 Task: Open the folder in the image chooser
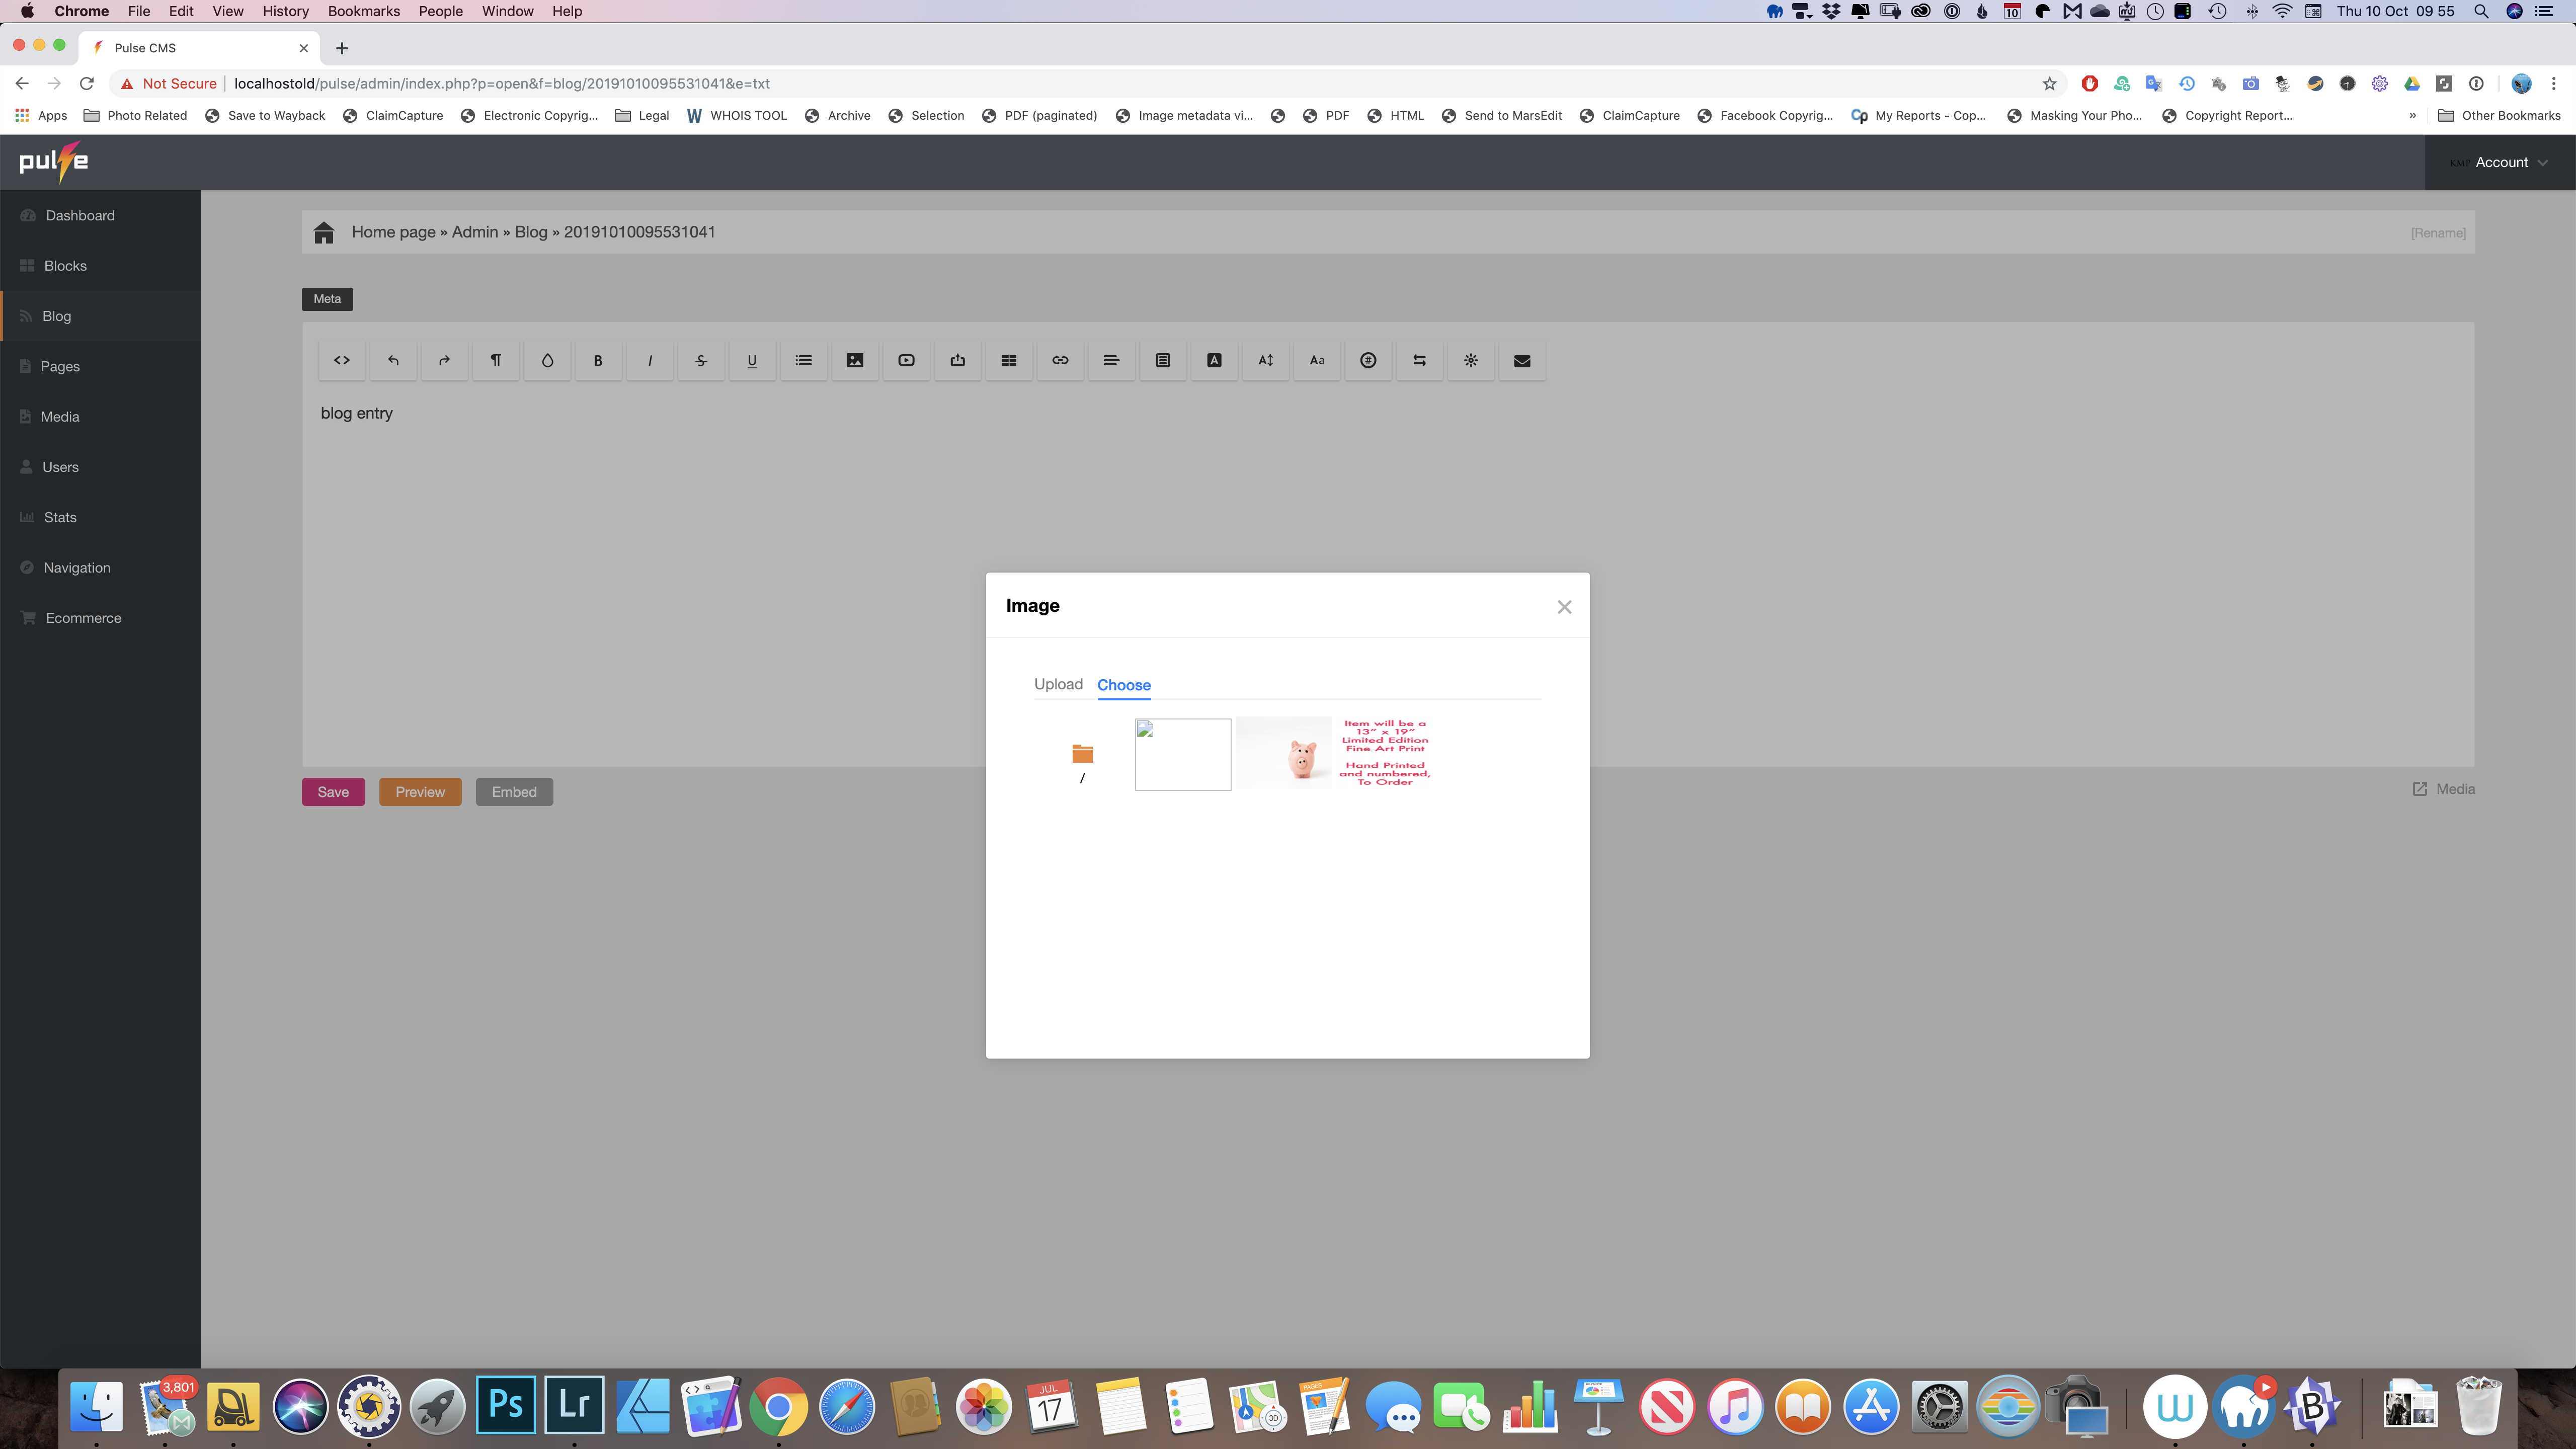click(x=1082, y=754)
